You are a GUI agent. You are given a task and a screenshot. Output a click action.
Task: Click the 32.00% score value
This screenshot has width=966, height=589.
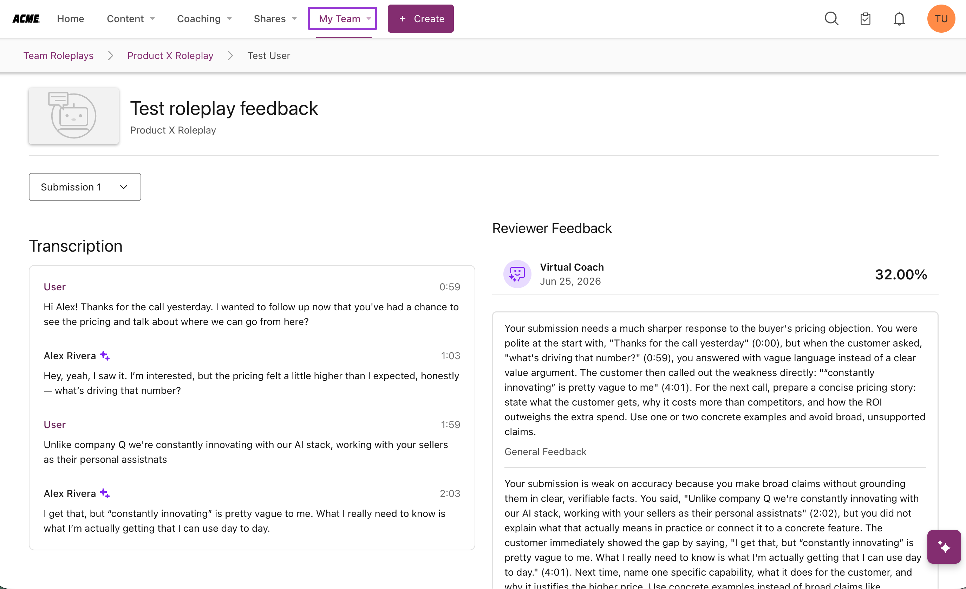coord(901,274)
